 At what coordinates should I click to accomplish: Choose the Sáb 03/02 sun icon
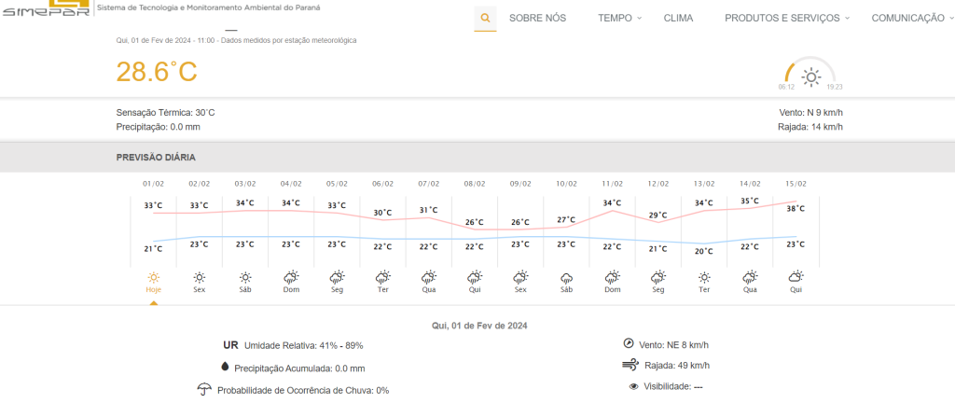coord(245,277)
